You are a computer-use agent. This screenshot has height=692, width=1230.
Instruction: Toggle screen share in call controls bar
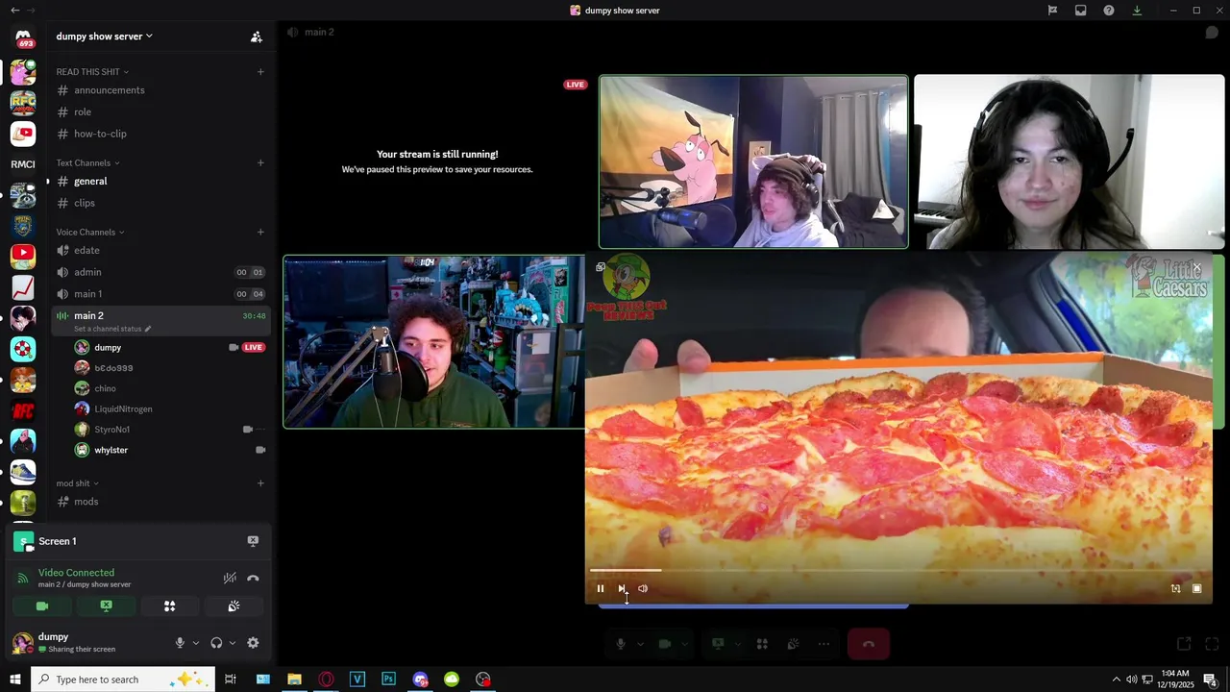tap(718, 644)
